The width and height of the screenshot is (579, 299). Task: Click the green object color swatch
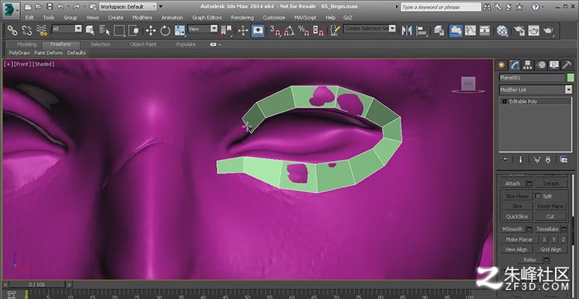[571, 77]
